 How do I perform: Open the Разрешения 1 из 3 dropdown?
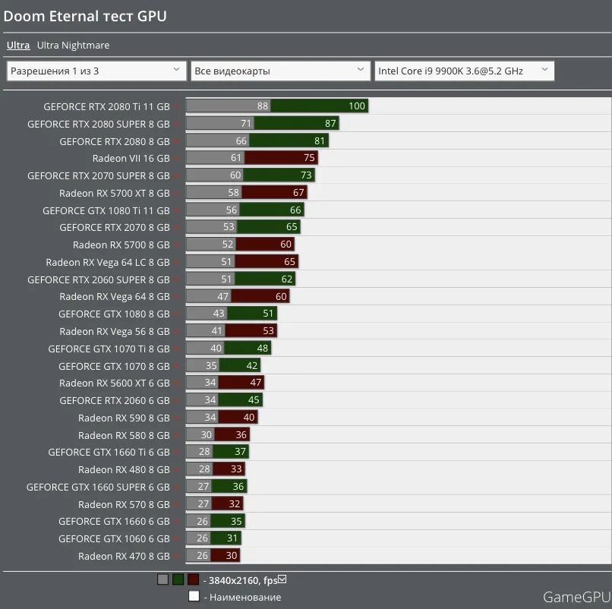click(x=96, y=71)
